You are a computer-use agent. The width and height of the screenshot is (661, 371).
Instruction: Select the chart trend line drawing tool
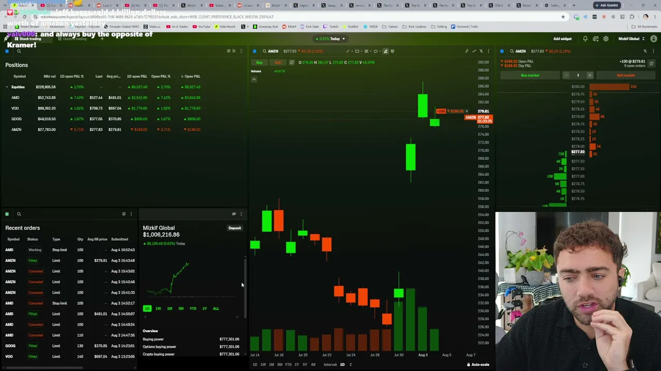pos(348,51)
